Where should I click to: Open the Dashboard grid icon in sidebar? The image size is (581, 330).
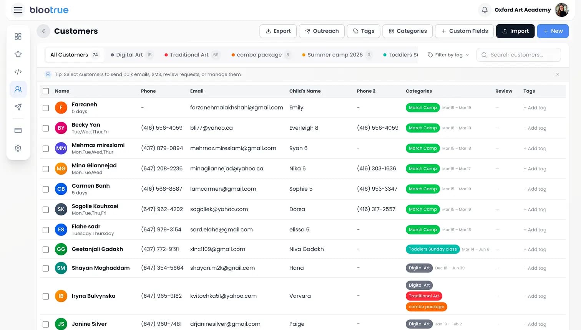point(18,36)
